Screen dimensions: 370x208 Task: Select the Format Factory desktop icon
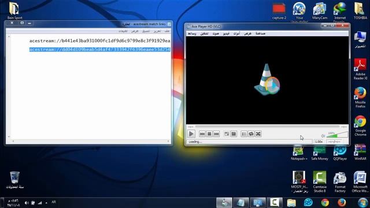point(340,181)
